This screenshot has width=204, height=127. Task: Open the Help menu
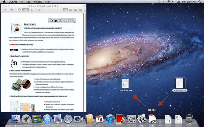click(47, 2)
